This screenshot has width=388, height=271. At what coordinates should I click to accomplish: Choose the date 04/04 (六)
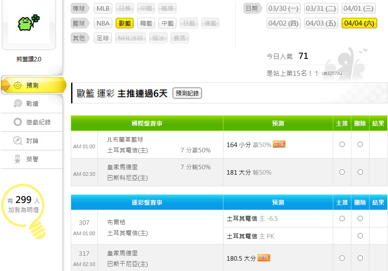[359, 23]
